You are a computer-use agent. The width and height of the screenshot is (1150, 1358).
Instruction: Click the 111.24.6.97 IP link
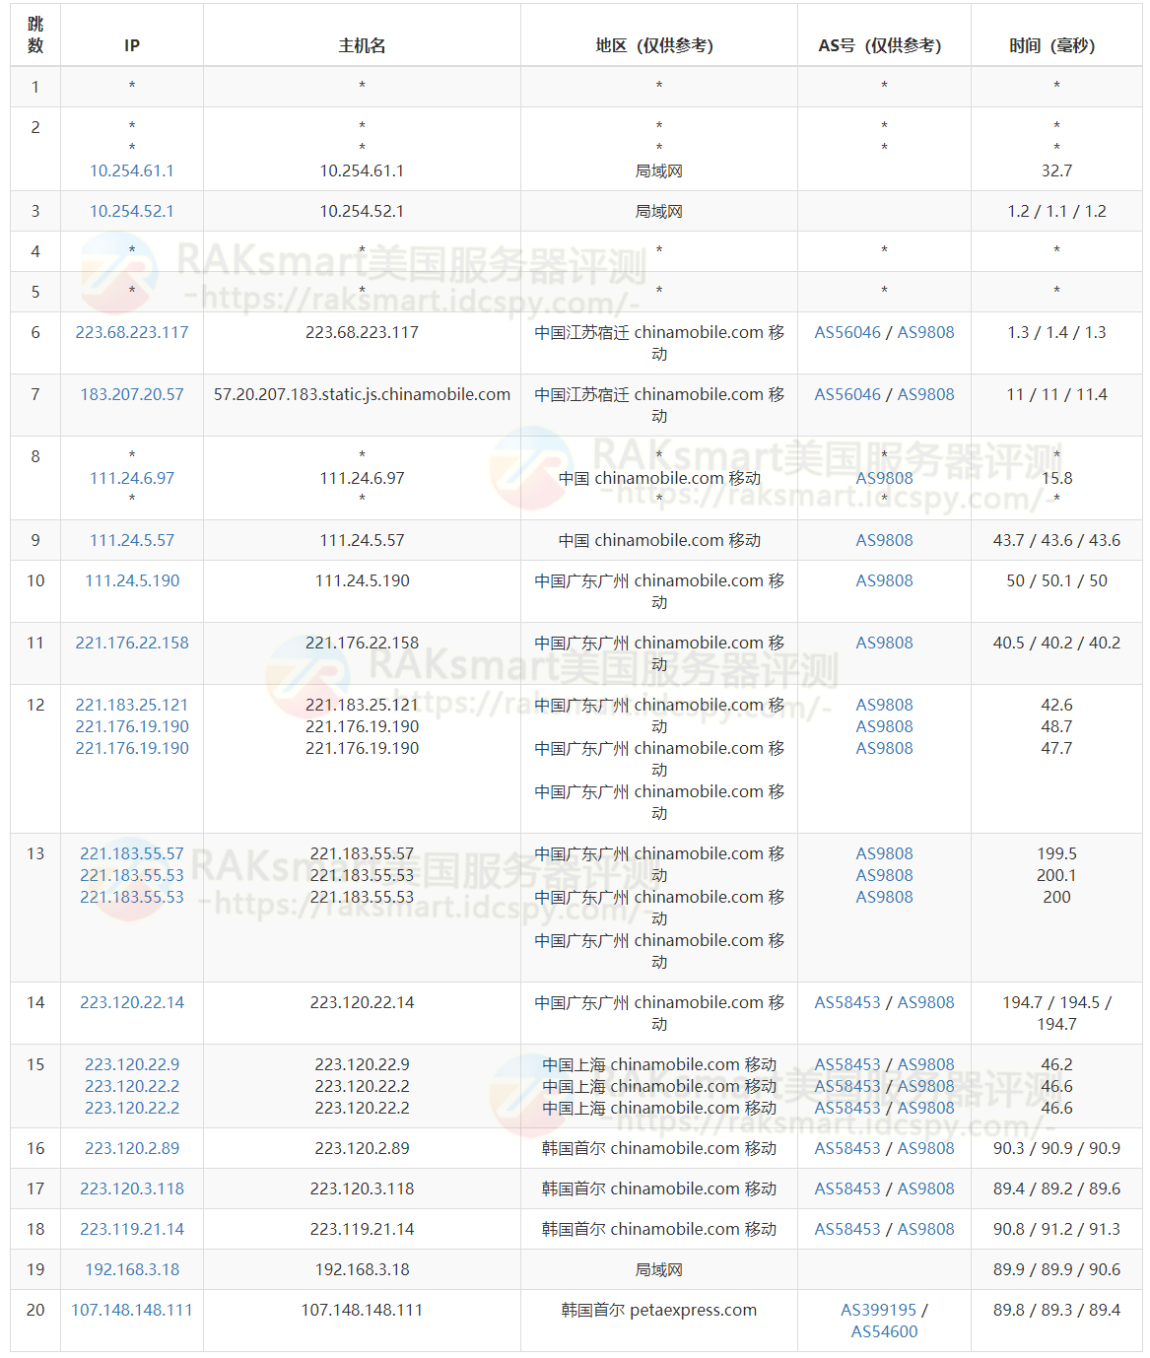click(132, 478)
